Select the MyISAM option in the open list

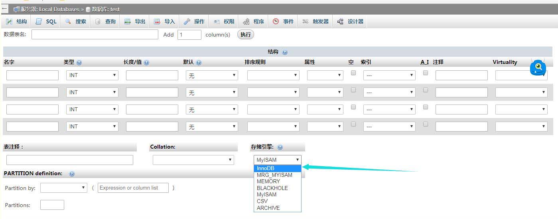(x=278, y=195)
